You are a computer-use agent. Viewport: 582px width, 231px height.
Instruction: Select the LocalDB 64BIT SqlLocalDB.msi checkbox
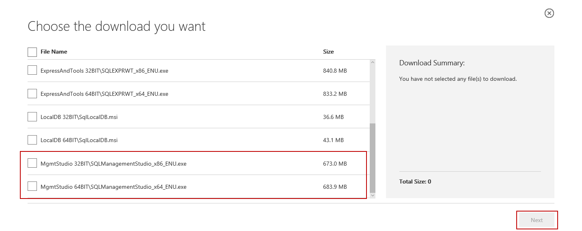(32, 140)
